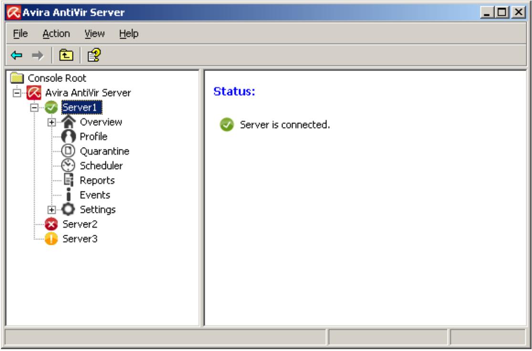Screen dimensions: 532x351
Task: Select the Server2 label
Action: (x=80, y=224)
